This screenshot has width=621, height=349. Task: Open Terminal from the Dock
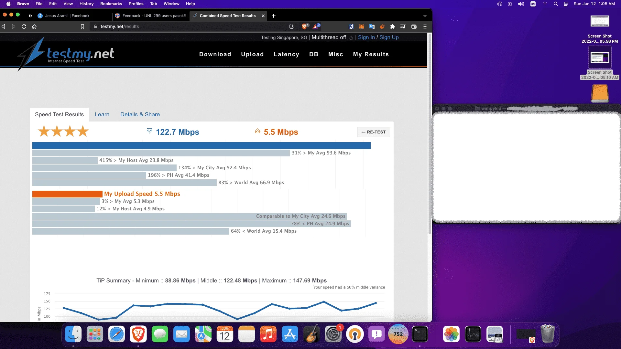click(420, 334)
